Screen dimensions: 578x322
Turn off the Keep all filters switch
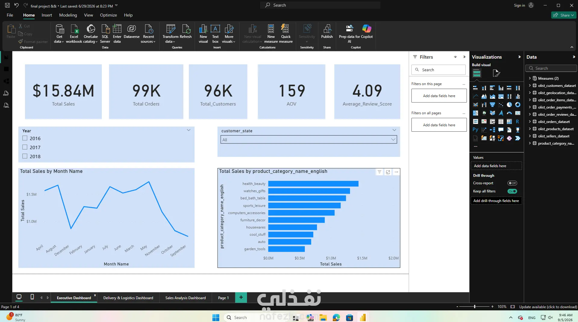tap(512, 191)
